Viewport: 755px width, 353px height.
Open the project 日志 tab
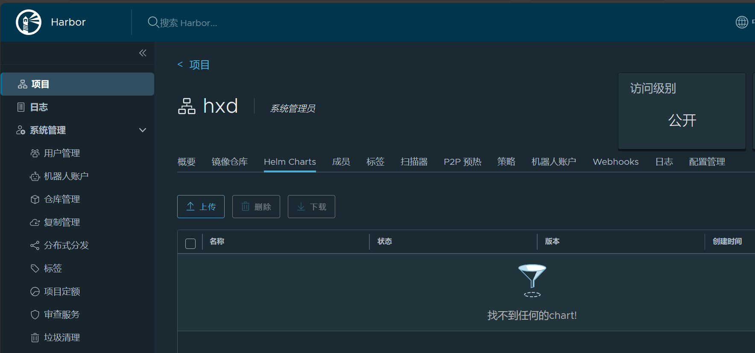point(664,162)
